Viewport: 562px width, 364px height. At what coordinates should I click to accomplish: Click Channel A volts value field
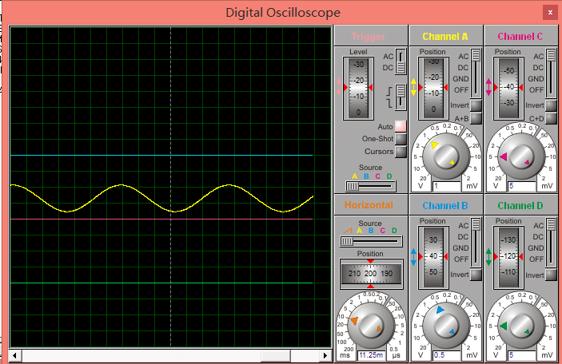447,186
